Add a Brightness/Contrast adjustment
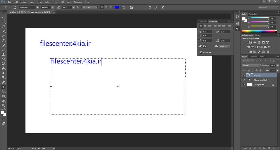This screenshot has width=280, height=150. pyautogui.click(x=250, y=42)
